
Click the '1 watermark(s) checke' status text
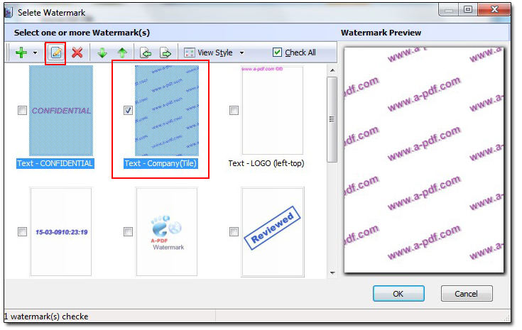click(x=46, y=317)
